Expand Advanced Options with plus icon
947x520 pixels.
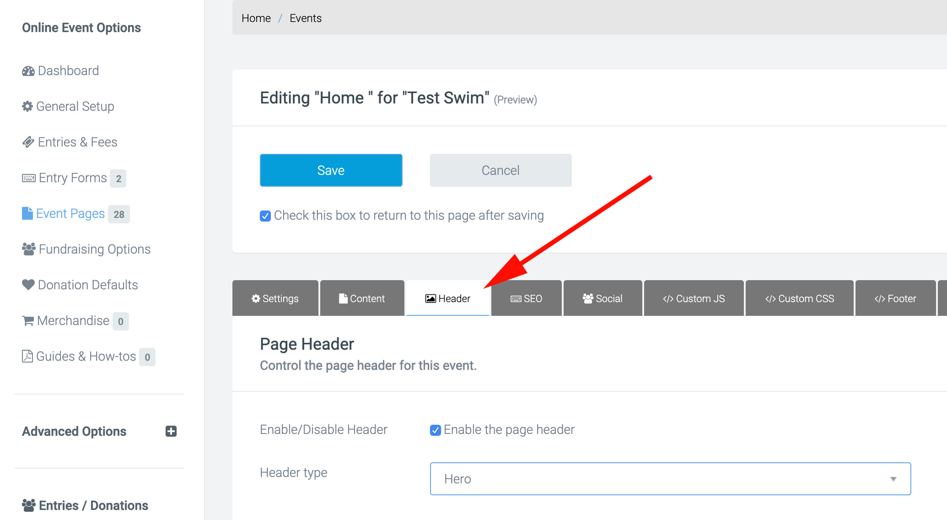(x=171, y=431)
